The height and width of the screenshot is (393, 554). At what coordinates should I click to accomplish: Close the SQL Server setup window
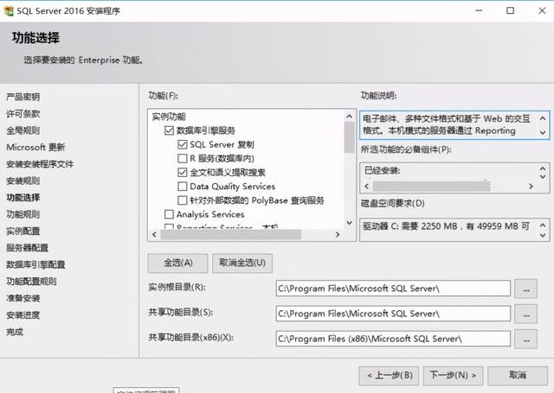click(x=542, y=10)
